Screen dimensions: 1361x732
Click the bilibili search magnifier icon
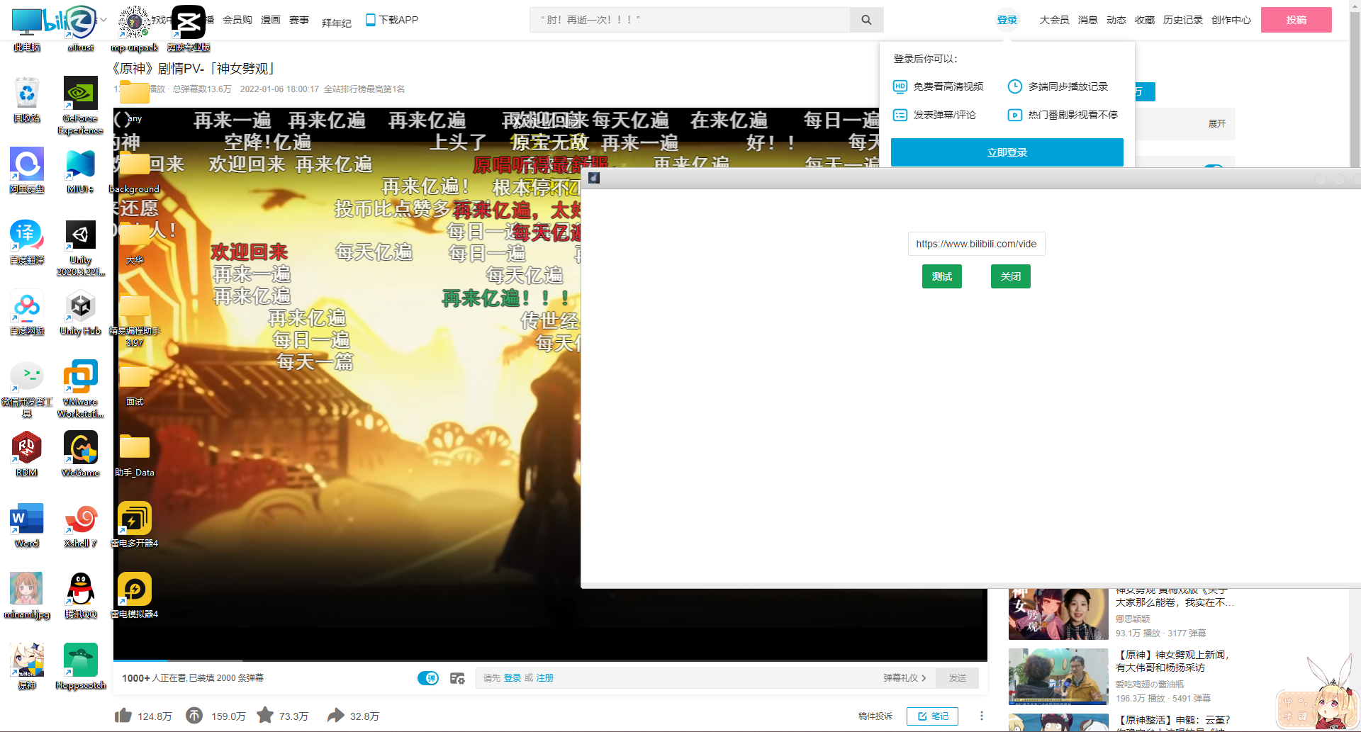tap(866, 20)
